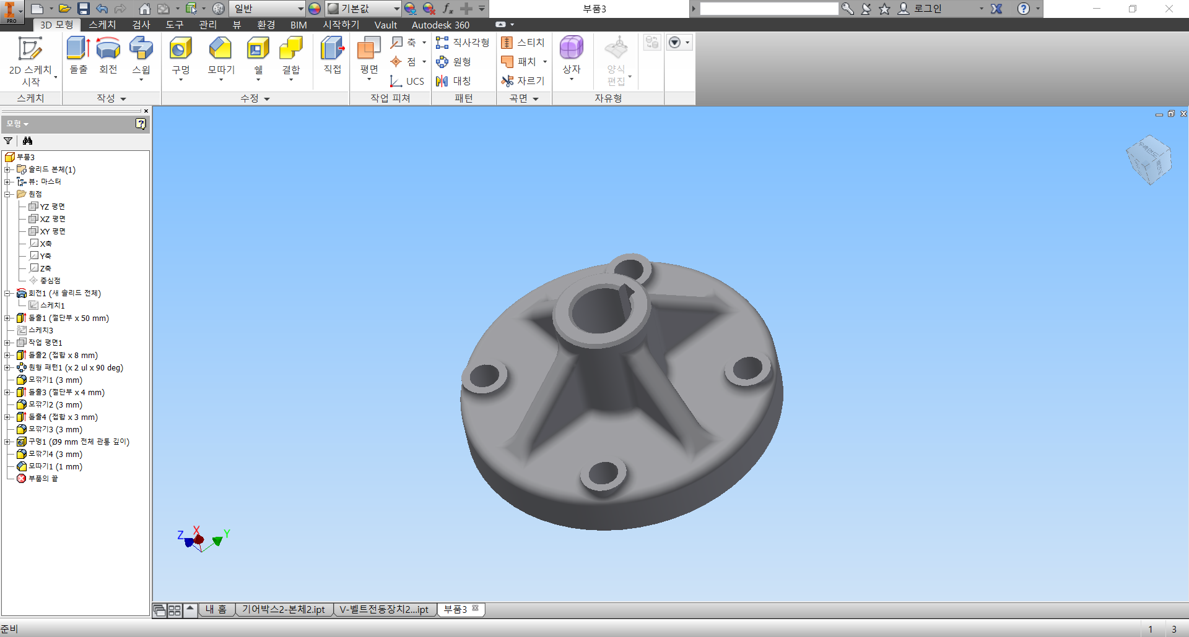This screenshot has height=637, width=1189.
Task: Go to the 내 홈 tab
Action: tap(216, 610)
